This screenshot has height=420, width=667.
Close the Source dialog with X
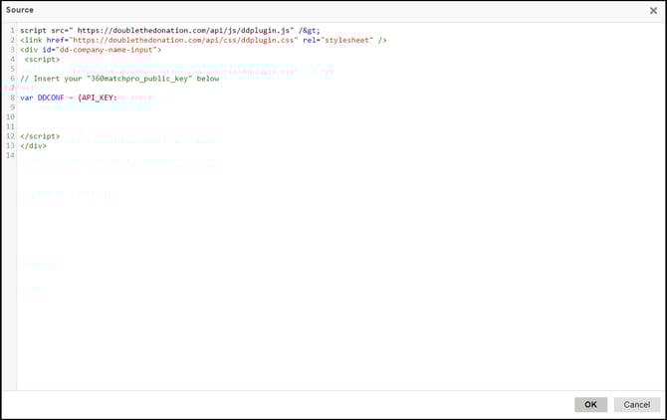coord(653,11)
